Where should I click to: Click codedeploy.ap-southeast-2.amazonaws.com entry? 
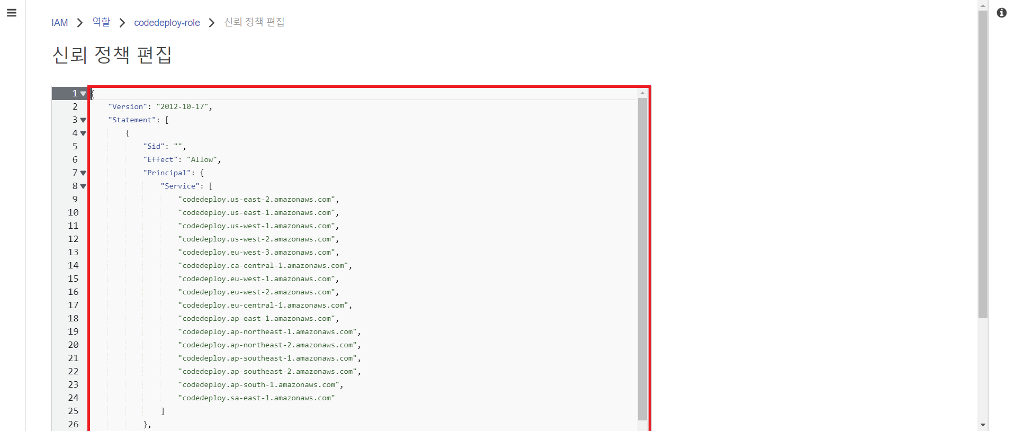click(x=270, y=372)
